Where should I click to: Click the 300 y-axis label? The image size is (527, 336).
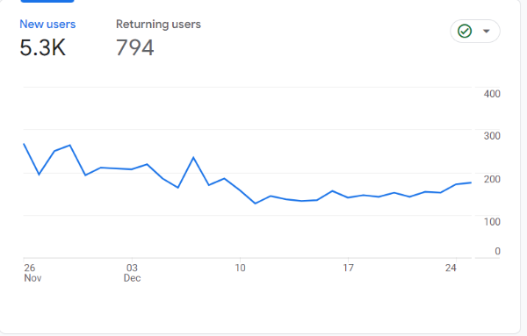(492, 136)
